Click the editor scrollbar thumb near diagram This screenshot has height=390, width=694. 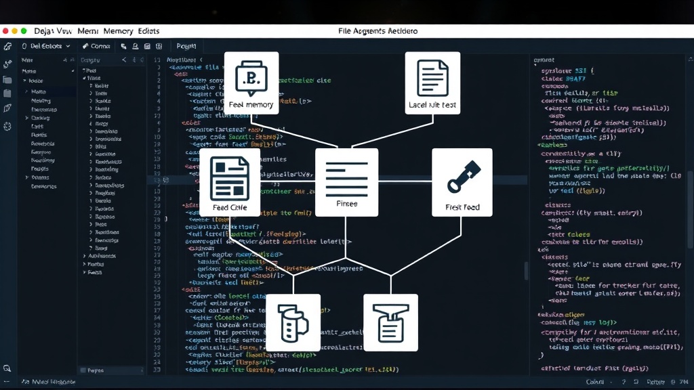(x=526, y=271)
